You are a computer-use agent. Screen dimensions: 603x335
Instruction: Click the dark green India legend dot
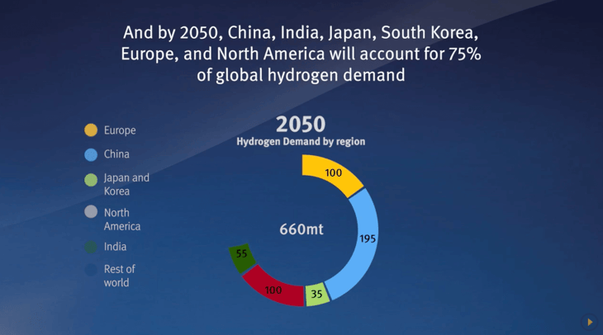pos(91,247)
